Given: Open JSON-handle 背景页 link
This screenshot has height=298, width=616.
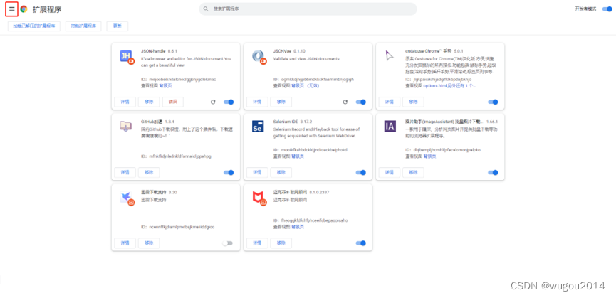Looking at the screenshot, I should [x=165, y=85].
